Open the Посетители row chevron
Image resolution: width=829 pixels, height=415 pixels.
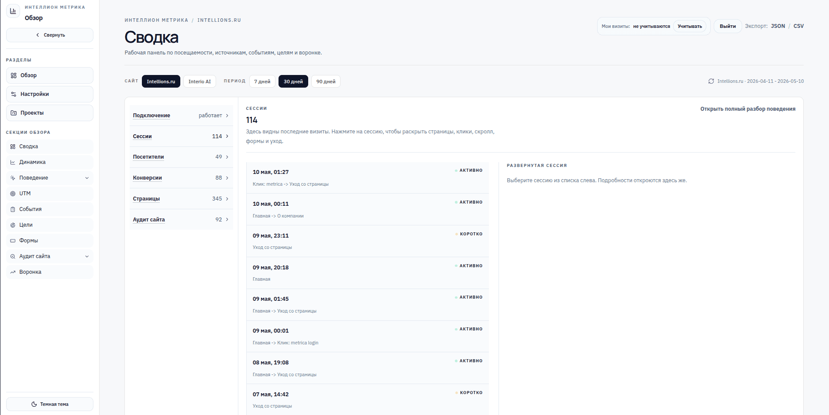[x=227, y=157]
